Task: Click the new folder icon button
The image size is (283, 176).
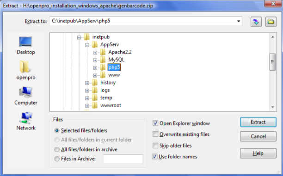Action: pos(271,22)
